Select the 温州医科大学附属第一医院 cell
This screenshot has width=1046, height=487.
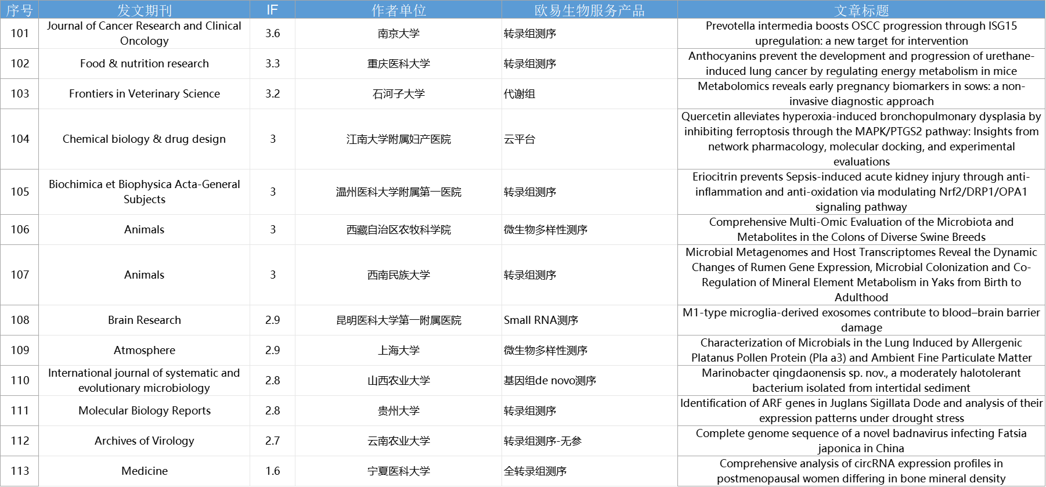click(399, 192)
